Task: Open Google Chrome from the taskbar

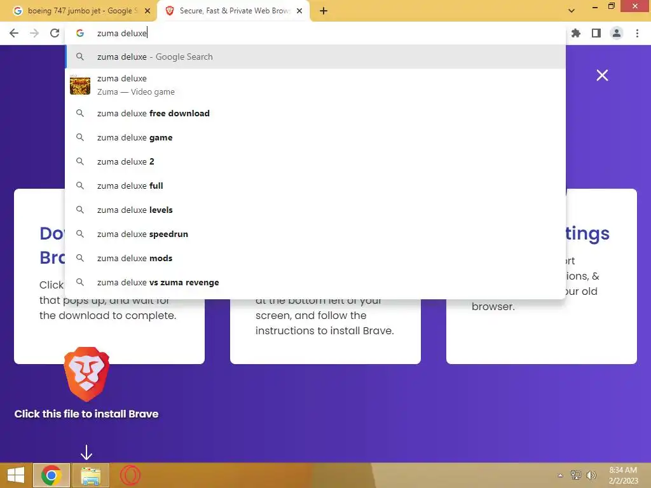Action: 51,475
